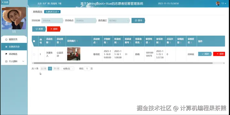Click the 关闭 close button in top-left corner
This screenshot has height=115, width=230.
[x=5, y=3]
